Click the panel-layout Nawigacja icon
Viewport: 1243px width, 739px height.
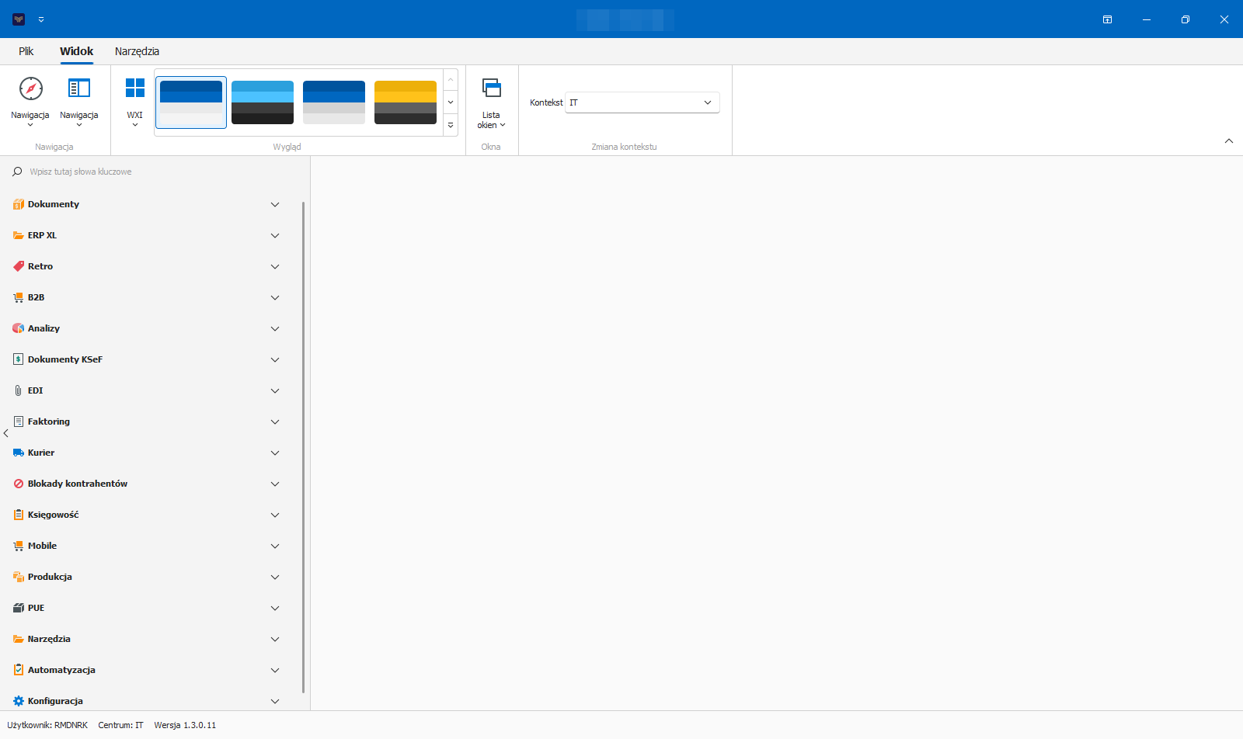tap(79, 88)
